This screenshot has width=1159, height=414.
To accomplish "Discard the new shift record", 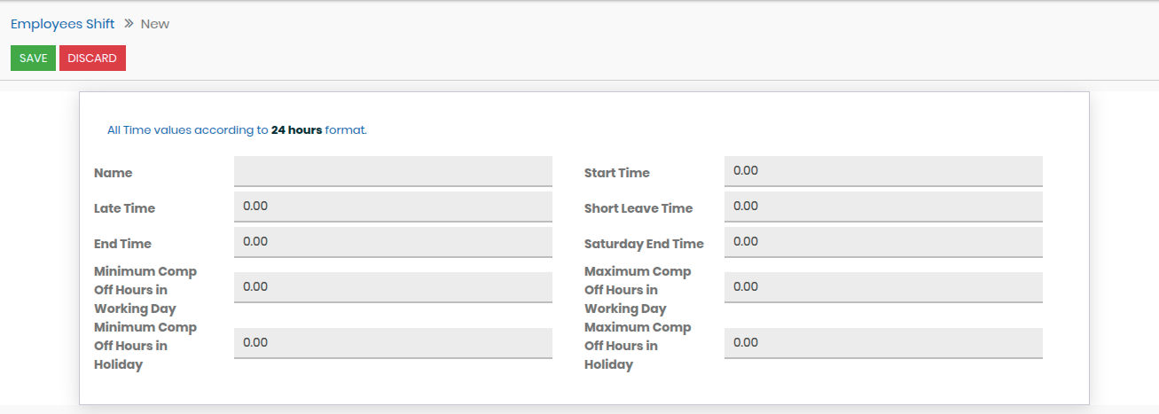I will [92, 59].
